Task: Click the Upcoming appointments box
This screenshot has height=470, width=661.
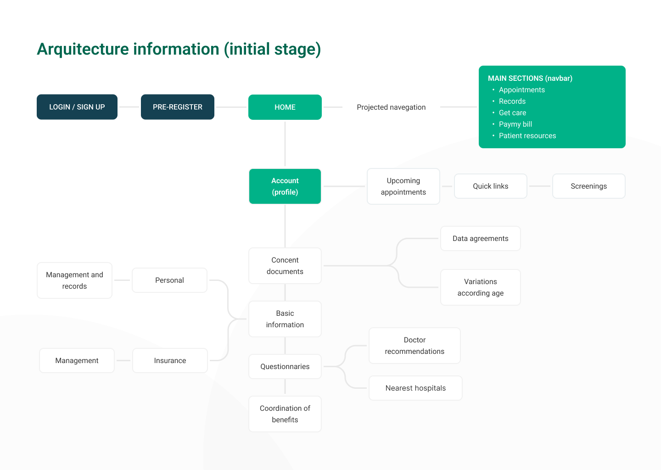Action: pos(403,186)
